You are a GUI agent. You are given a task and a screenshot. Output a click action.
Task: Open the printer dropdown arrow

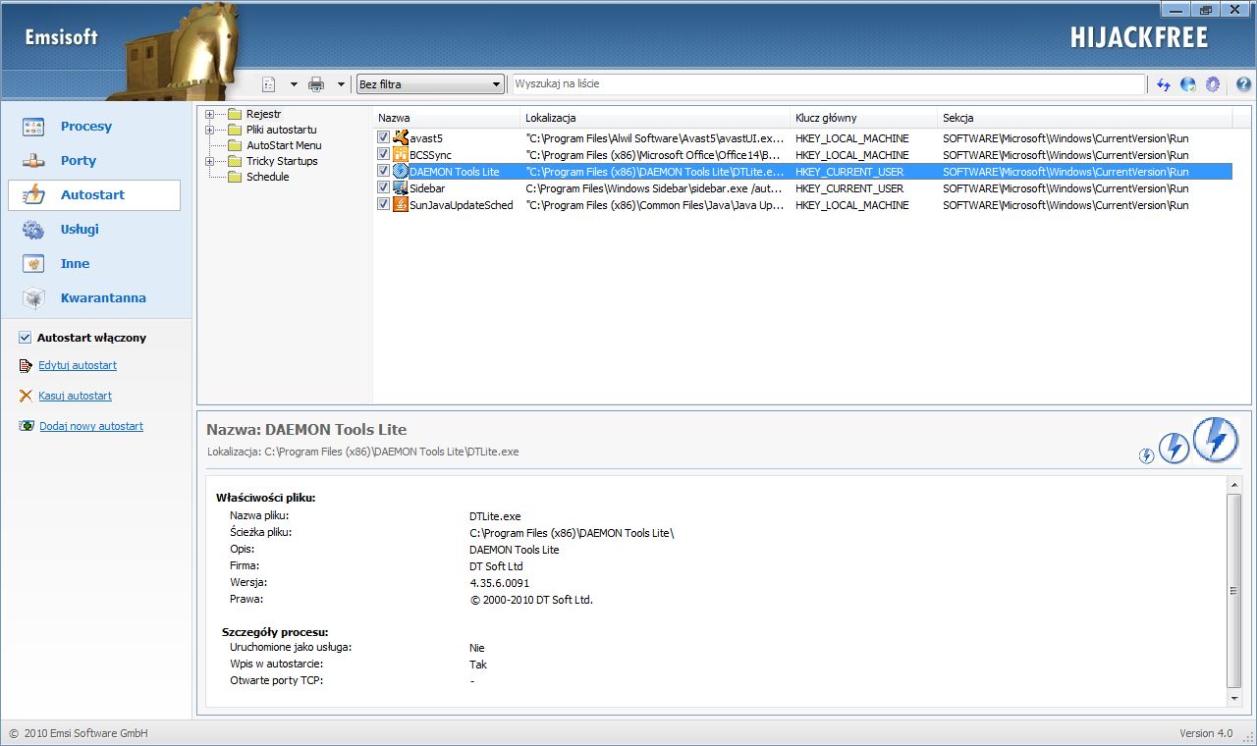pos(341,84)
